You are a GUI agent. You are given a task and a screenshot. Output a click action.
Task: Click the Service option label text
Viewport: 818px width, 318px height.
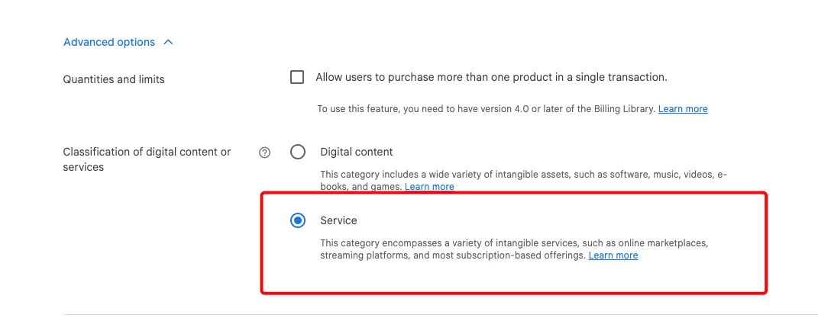click(x=338, y=220)
